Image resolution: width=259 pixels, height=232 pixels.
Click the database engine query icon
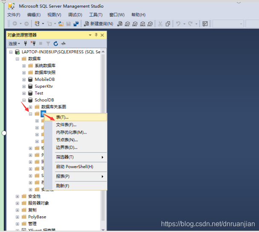point(120,24)
